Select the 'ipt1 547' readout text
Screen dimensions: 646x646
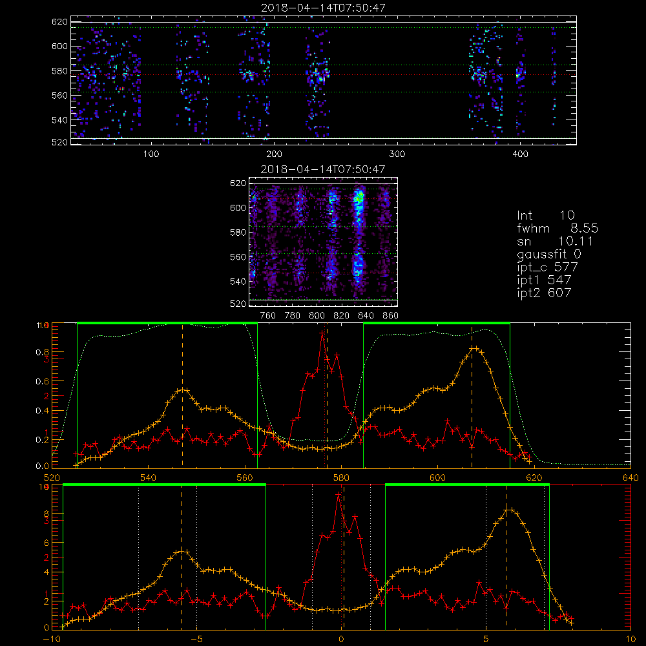coord(544,280)
